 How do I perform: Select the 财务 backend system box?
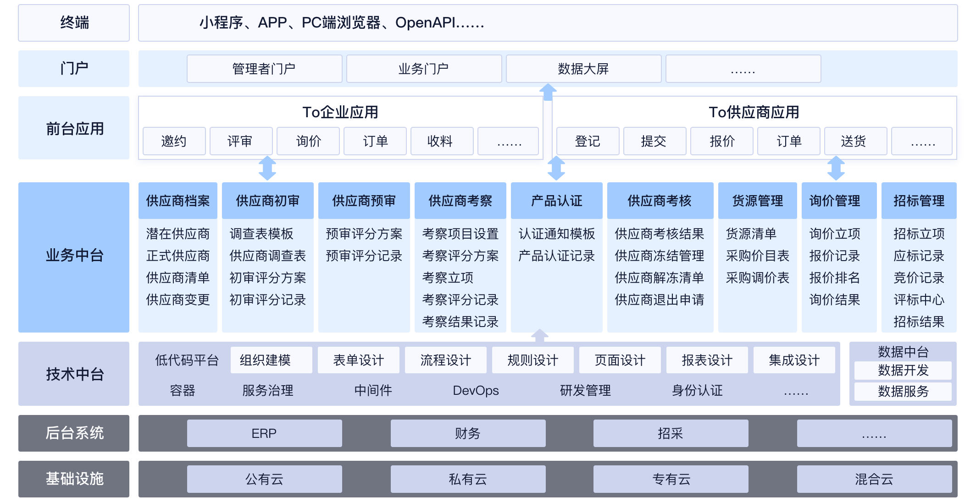coord(468,433)
